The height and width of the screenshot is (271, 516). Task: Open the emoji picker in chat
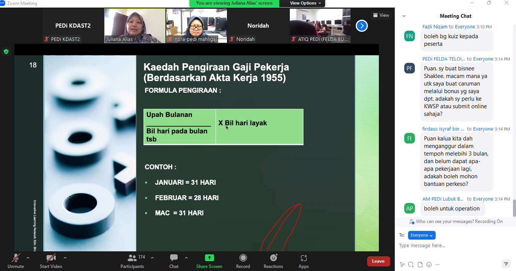429,265
